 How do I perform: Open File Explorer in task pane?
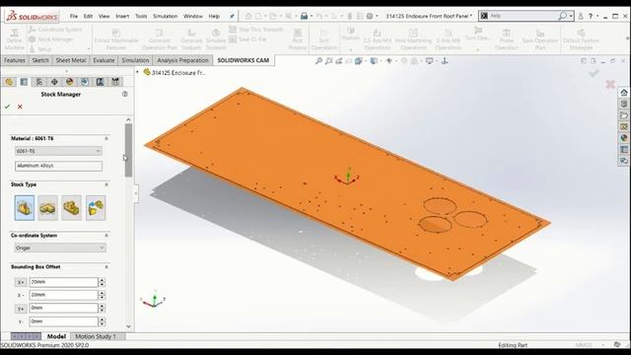624,115
